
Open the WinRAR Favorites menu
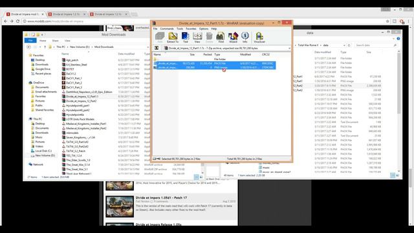pos(191,28)
